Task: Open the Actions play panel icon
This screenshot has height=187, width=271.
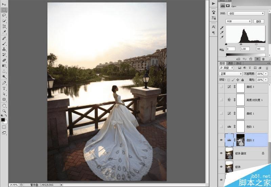Action: 214,3
